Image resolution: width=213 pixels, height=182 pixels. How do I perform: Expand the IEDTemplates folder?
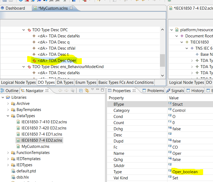pos(8,159)
